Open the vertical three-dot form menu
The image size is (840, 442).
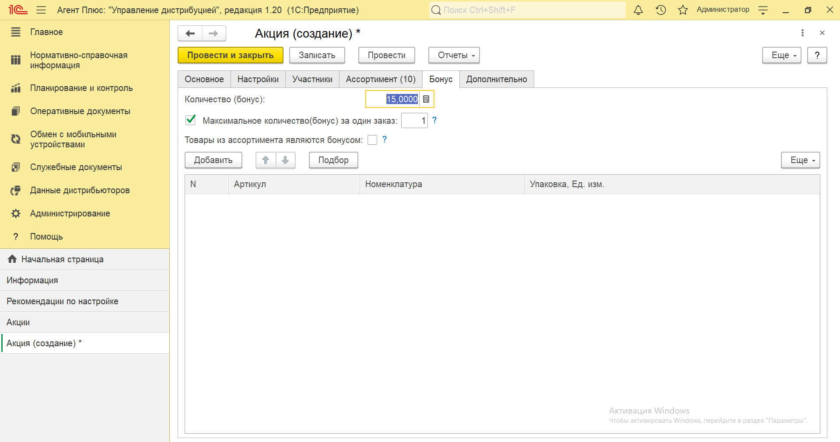point(802,33)
